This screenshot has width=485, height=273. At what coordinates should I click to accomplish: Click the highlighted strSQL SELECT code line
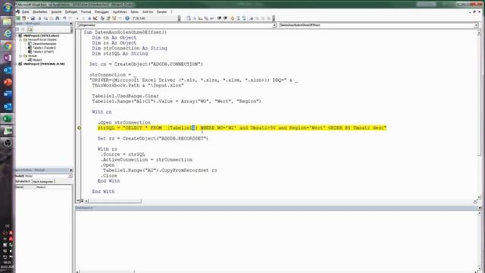[242, 128]
